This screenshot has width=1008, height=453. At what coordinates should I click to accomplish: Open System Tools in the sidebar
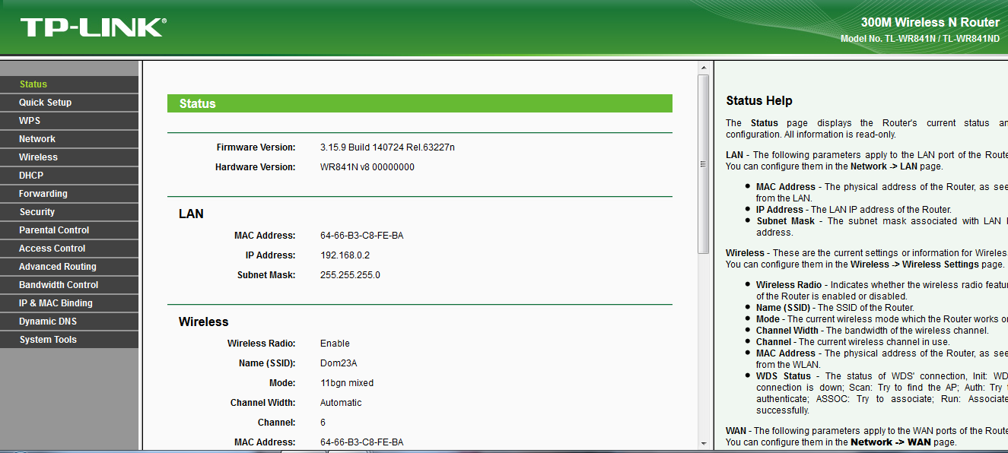coord(48,340)
